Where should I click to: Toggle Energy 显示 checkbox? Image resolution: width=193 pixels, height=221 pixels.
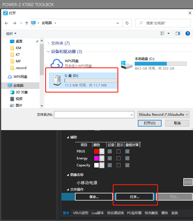(119, 158)
